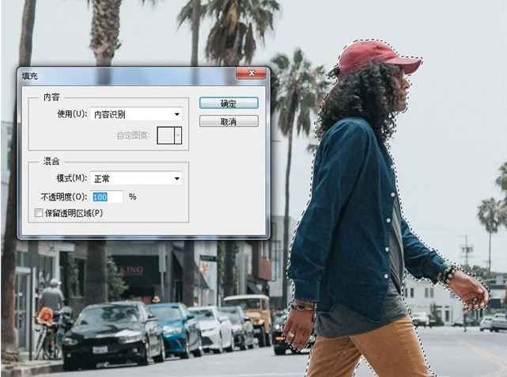The width and height of the screenshot is (507, 377).
Task: Open the 使用(U) dropdown showing 内容识别
Action: coord(136,114)
